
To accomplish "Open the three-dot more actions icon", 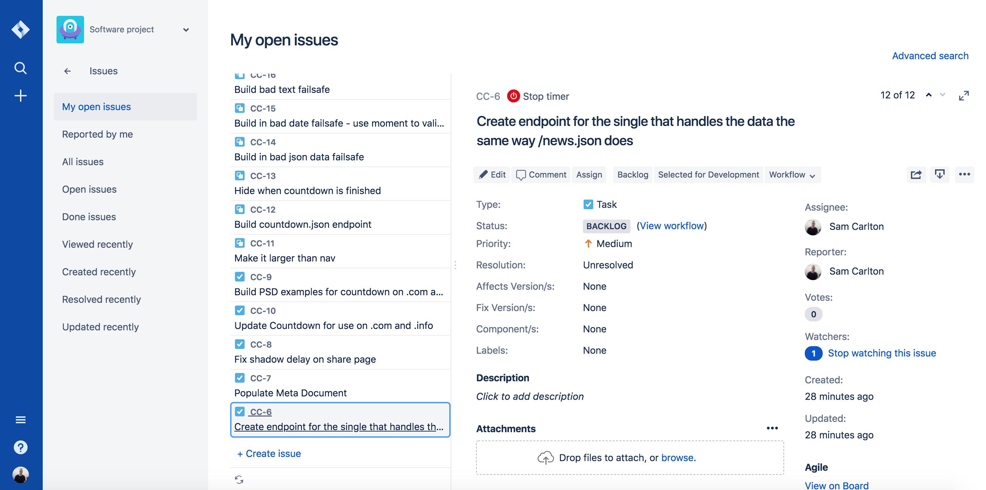I will 964,175.
